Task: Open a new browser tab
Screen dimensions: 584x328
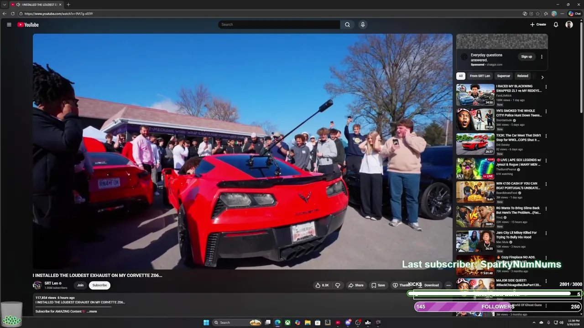Action: (68, 5)
